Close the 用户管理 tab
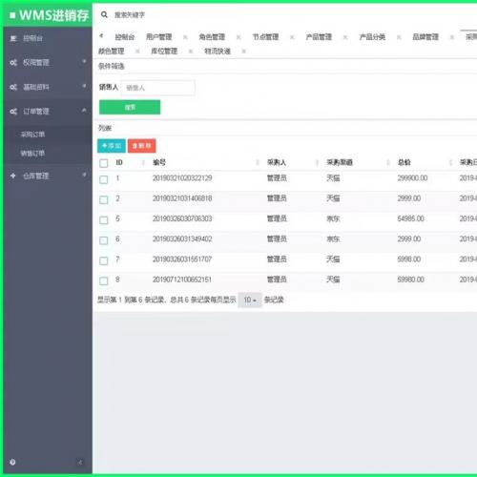Image resolution: width=477 pixels, height=477 pixels. tap(185, 37)
